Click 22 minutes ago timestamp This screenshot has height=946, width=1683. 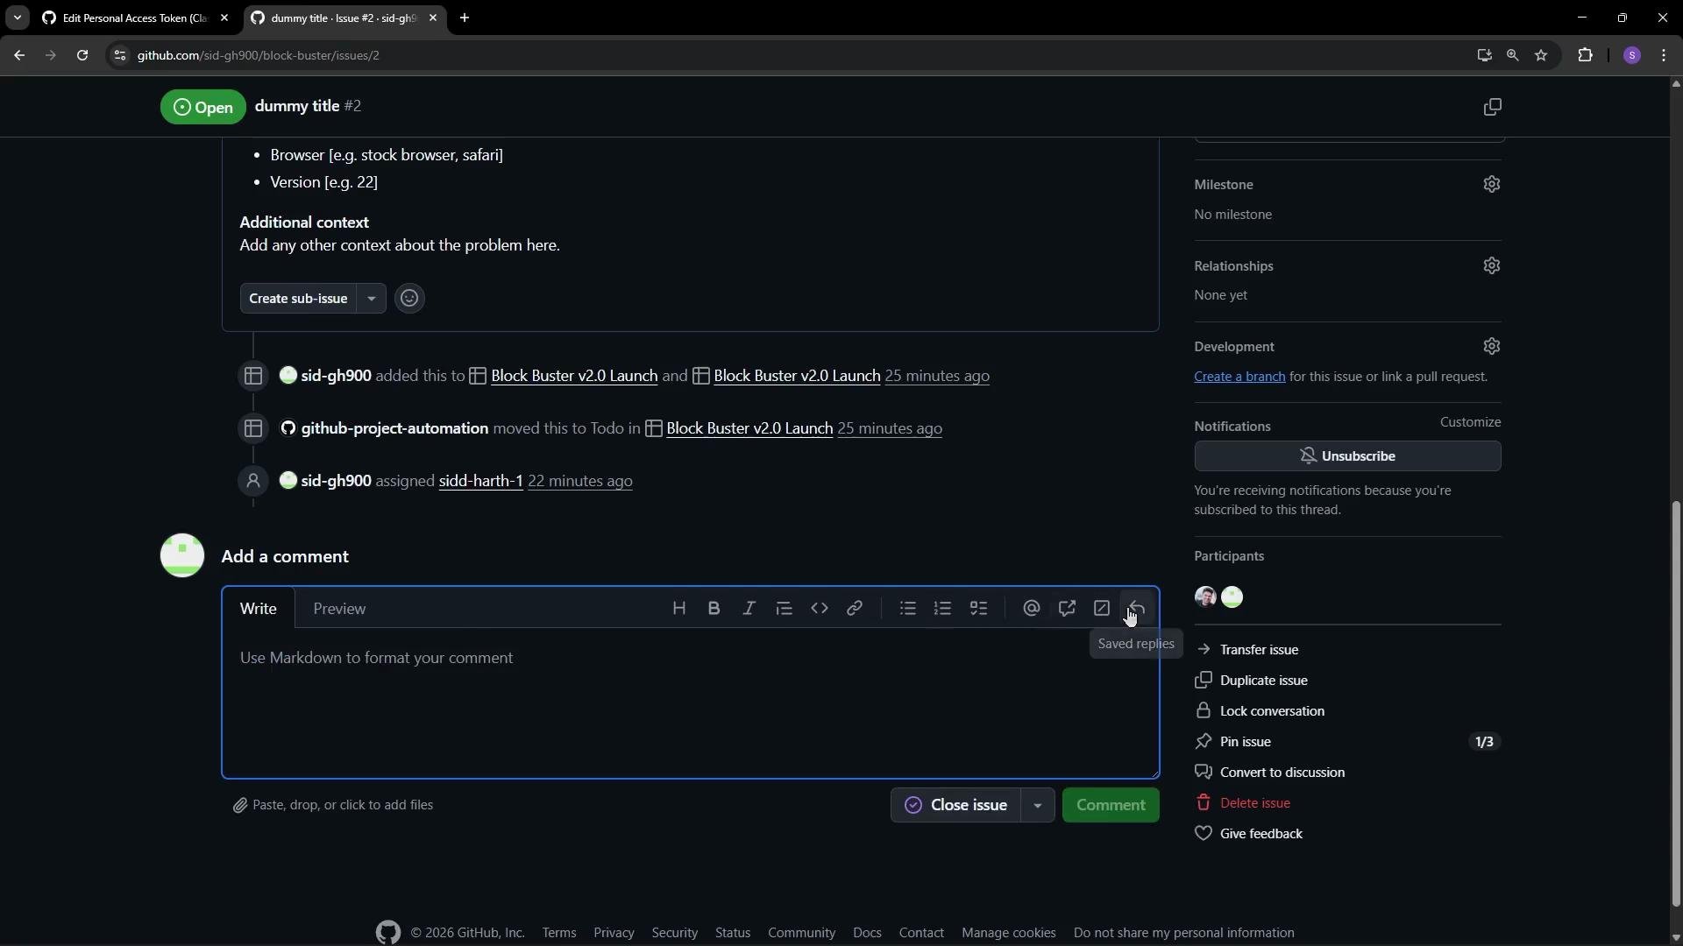(579, 481)
